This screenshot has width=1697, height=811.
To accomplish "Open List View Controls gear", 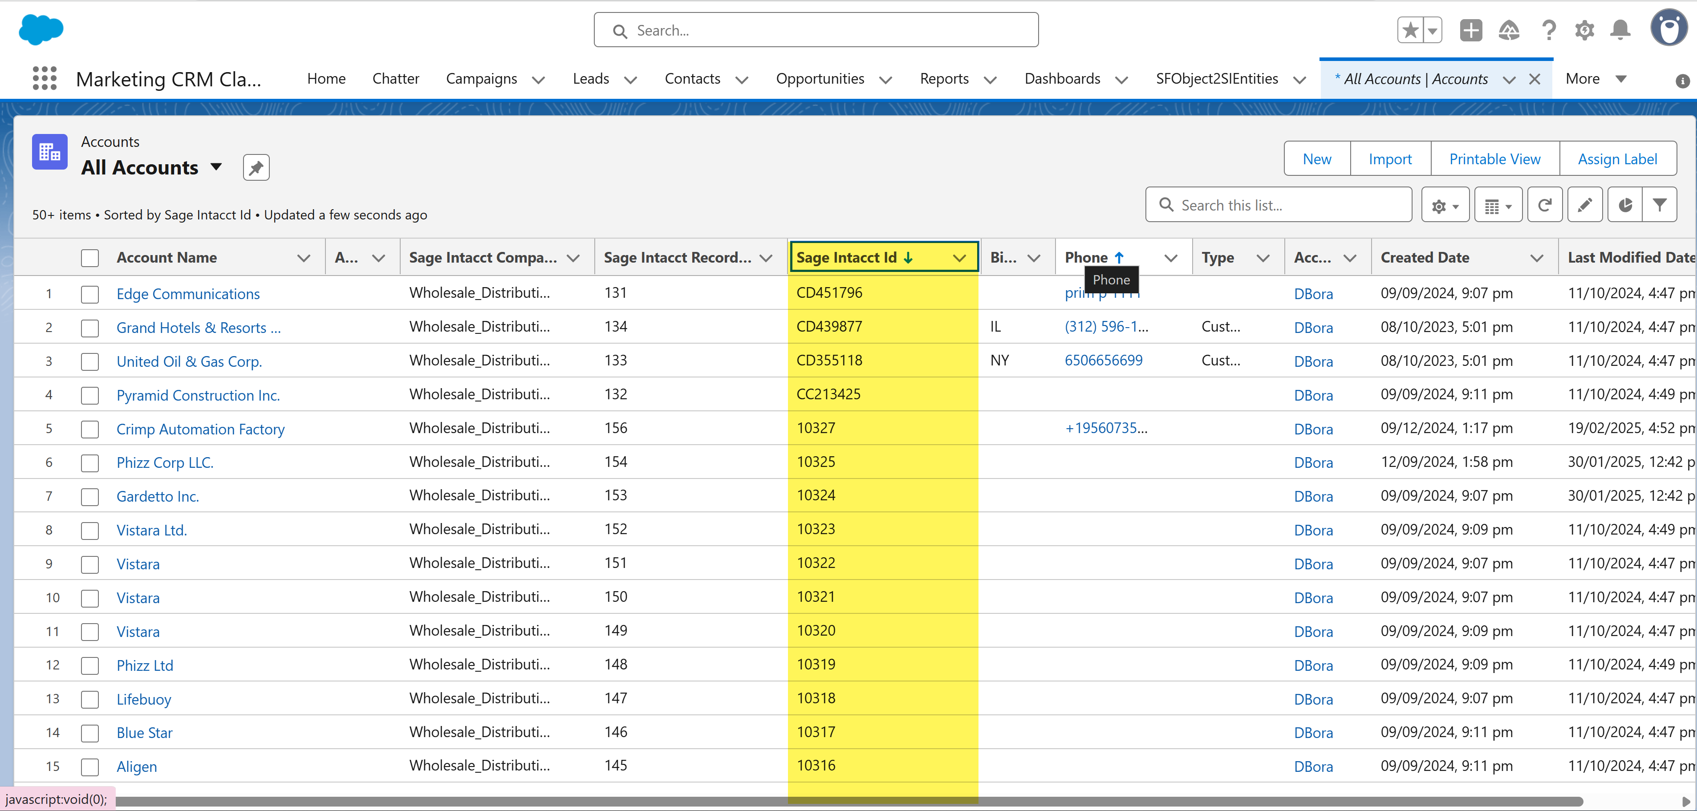I will point(1445,206).
